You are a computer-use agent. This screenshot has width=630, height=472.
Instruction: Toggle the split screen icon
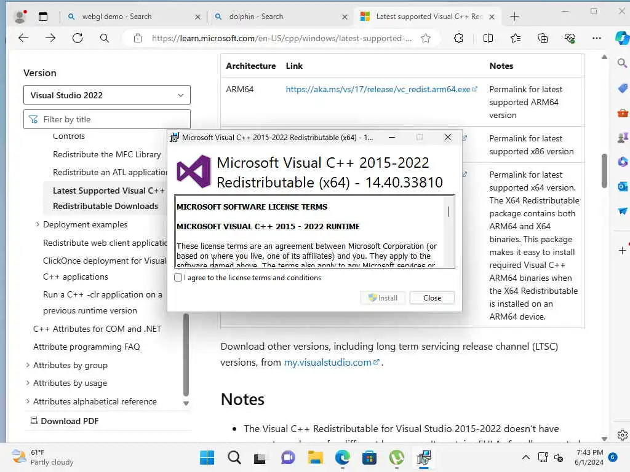click(488, 38)
